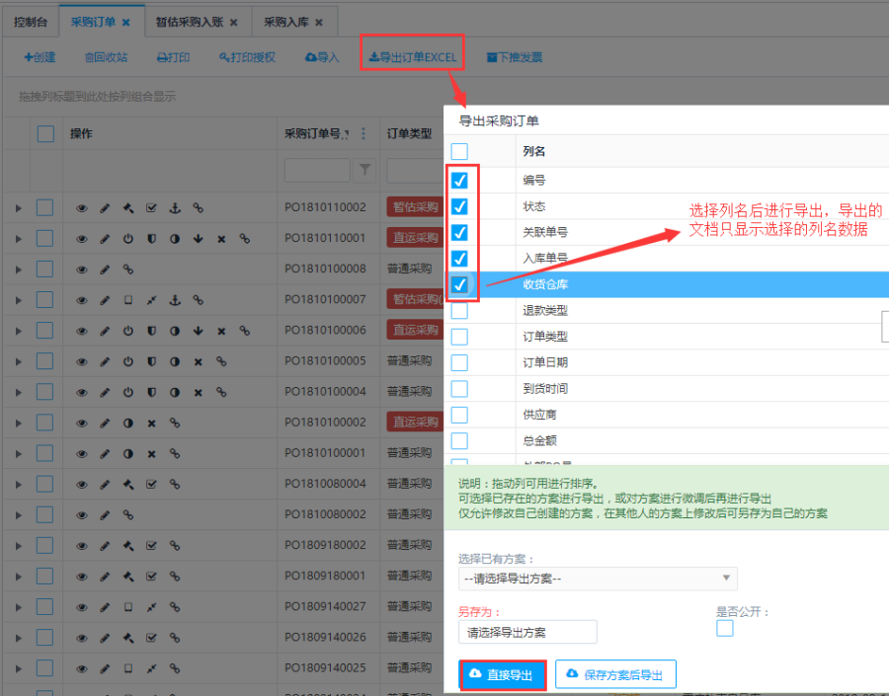Click the 直接导出 button
This screenshot has height=696, width=889.
pos(503,675)
